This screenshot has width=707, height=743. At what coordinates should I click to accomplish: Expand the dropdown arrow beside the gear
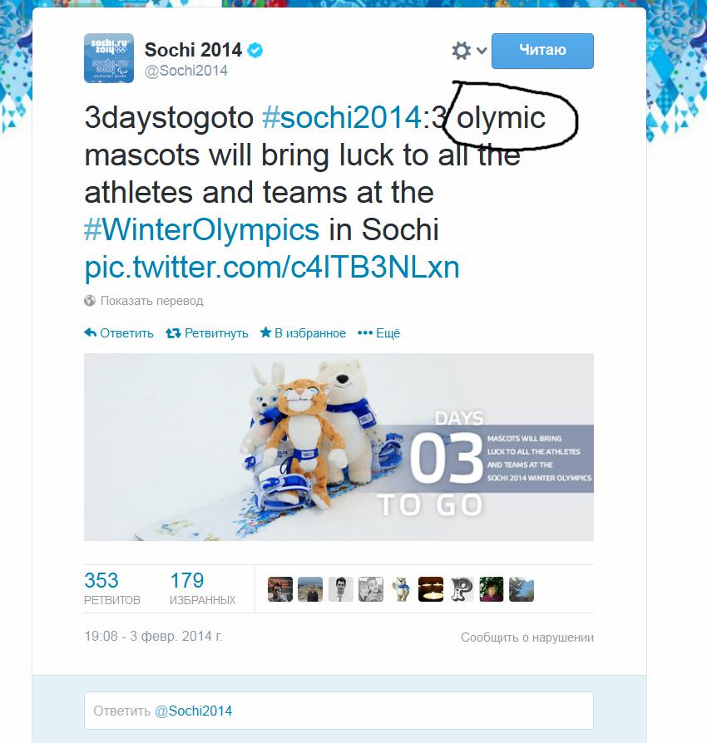(x=482, y=50)
